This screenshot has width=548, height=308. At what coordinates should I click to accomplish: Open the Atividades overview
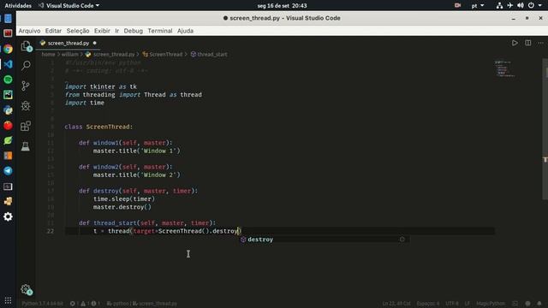point(18,6)
